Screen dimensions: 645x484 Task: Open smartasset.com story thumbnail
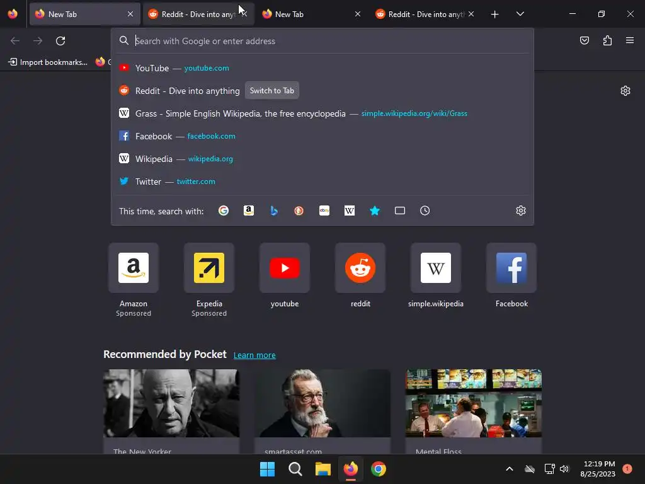tap(322, 403)
